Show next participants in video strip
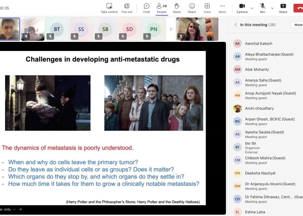Screen dimensions: 303x216 click(x=171, y=29)
